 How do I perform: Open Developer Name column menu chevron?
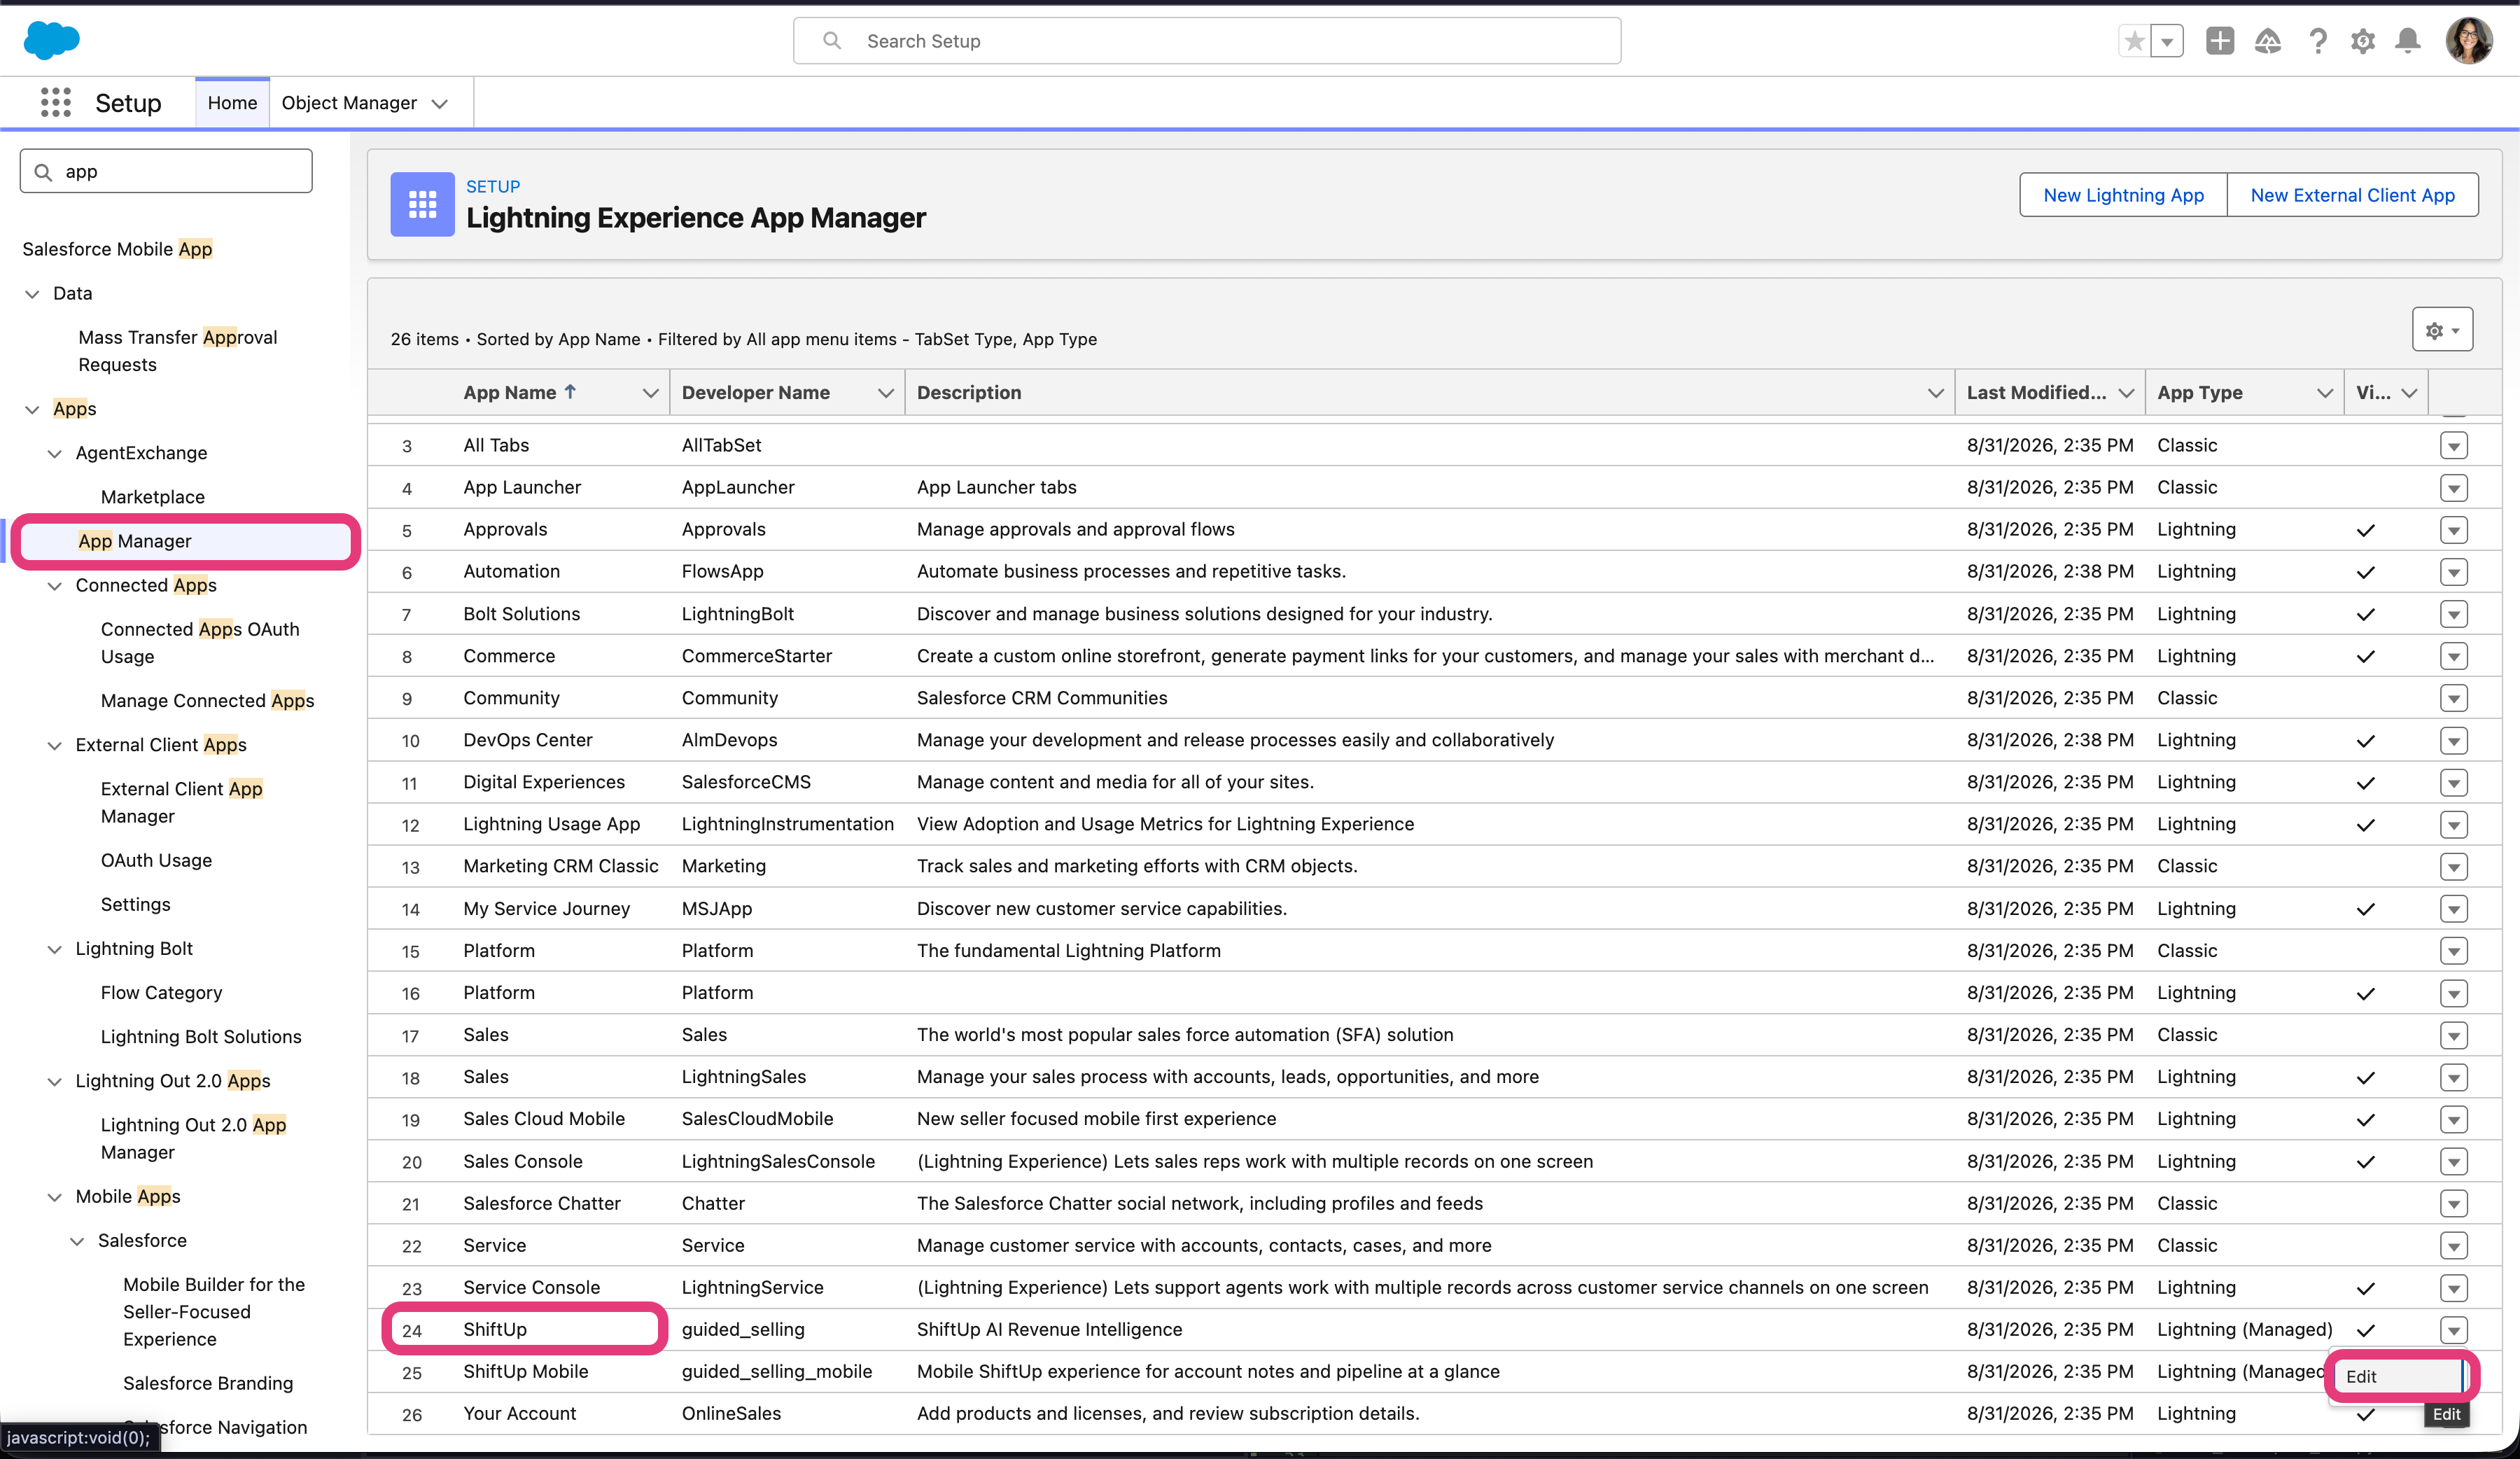(x=885, y=393)
